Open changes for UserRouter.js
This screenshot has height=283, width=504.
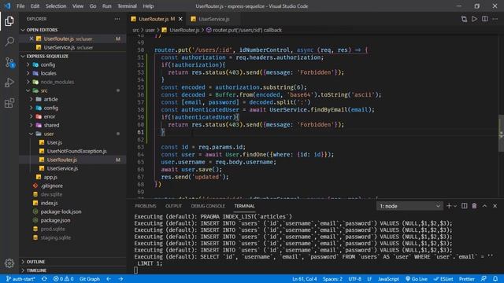(464, 19)
